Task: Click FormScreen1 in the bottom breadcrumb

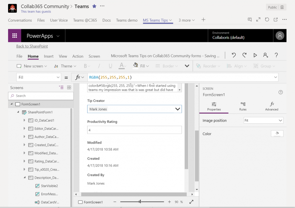Action: pyautogui.click(x=90, y=202)
